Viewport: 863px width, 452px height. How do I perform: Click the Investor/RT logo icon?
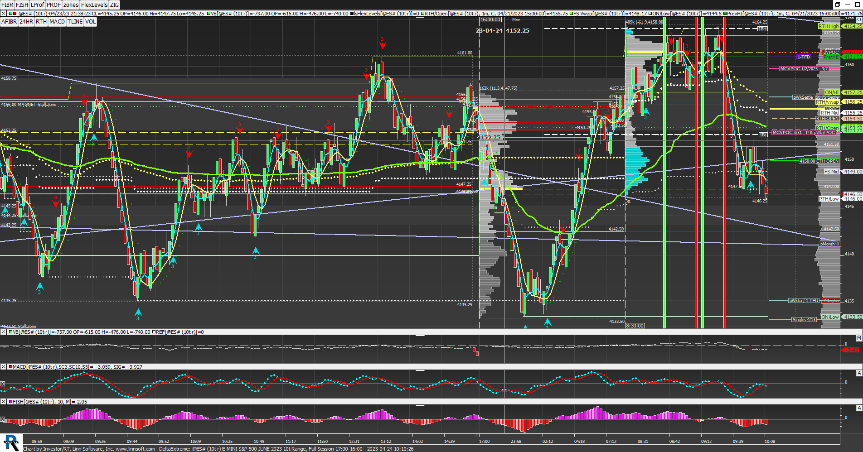11,442
